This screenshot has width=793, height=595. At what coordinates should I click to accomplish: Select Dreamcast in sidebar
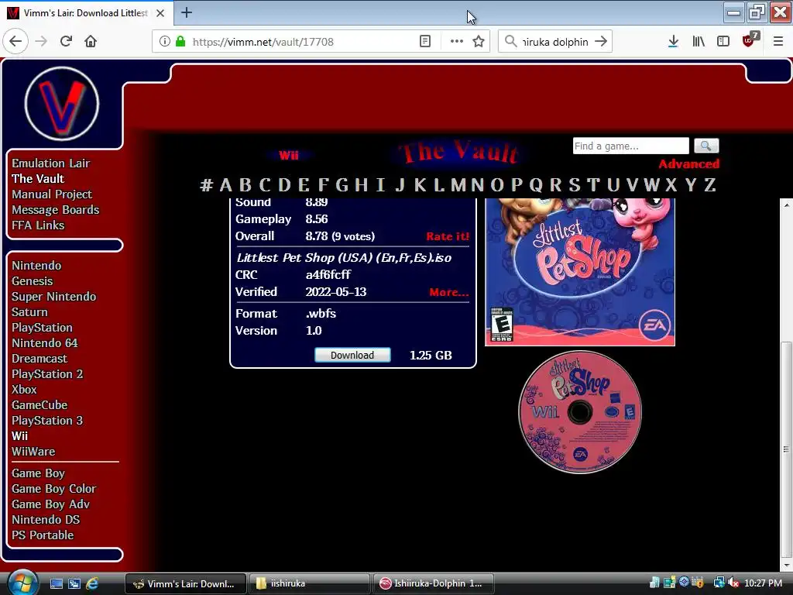[39, 359]
